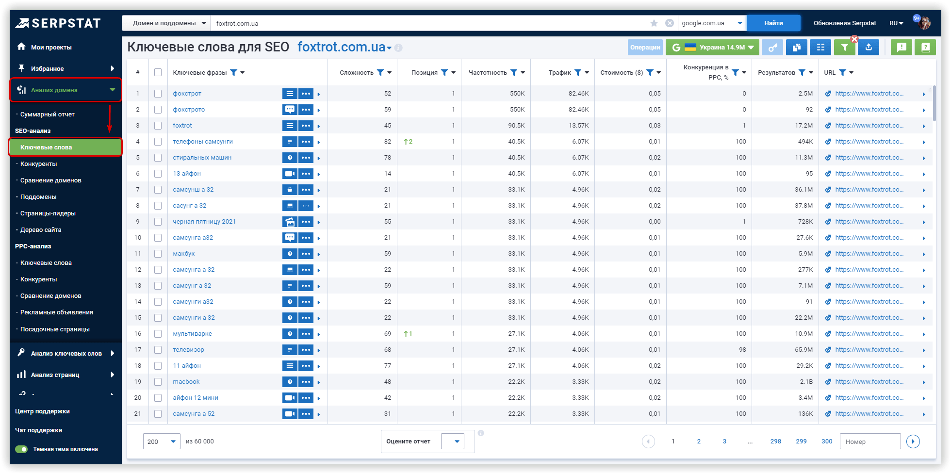Open the RU language dropdown
Viewport: 951px width, 474px height.
point(896,23)
